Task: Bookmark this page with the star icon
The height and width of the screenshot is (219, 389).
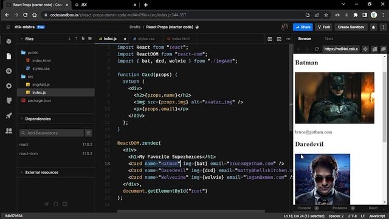Action: pyautogui.click(x=326, y=15)
